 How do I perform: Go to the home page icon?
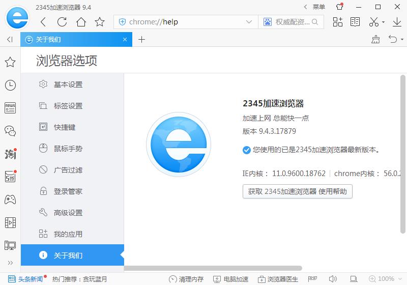pyautogui.click(x=81, y=22)
